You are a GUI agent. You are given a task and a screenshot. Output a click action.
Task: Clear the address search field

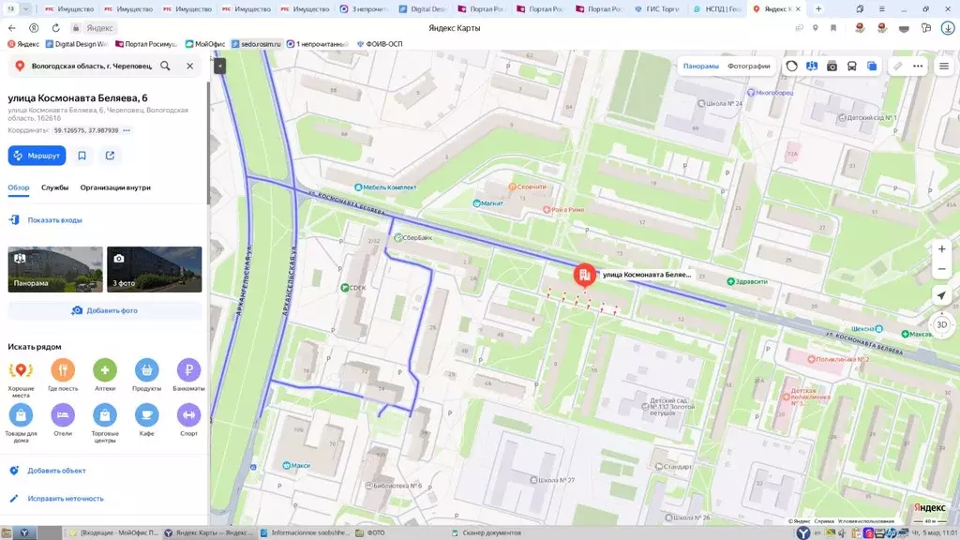[189, 67]
